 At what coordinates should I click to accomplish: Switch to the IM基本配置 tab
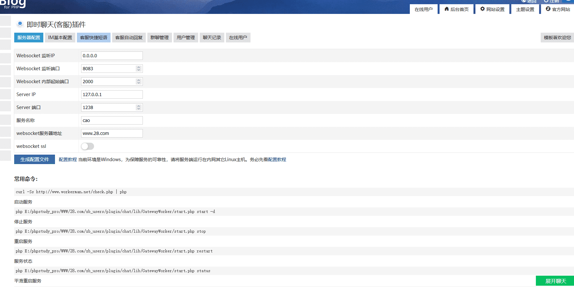(x=60, y=38)
